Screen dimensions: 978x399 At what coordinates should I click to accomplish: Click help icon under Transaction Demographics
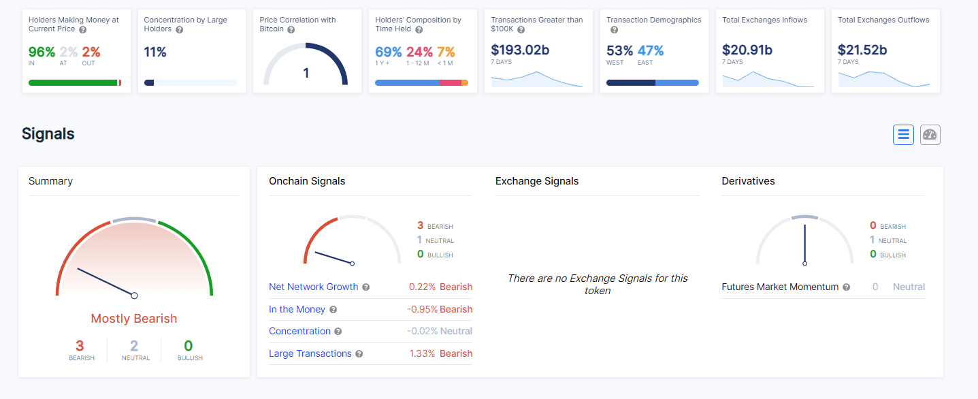[614, 30]
